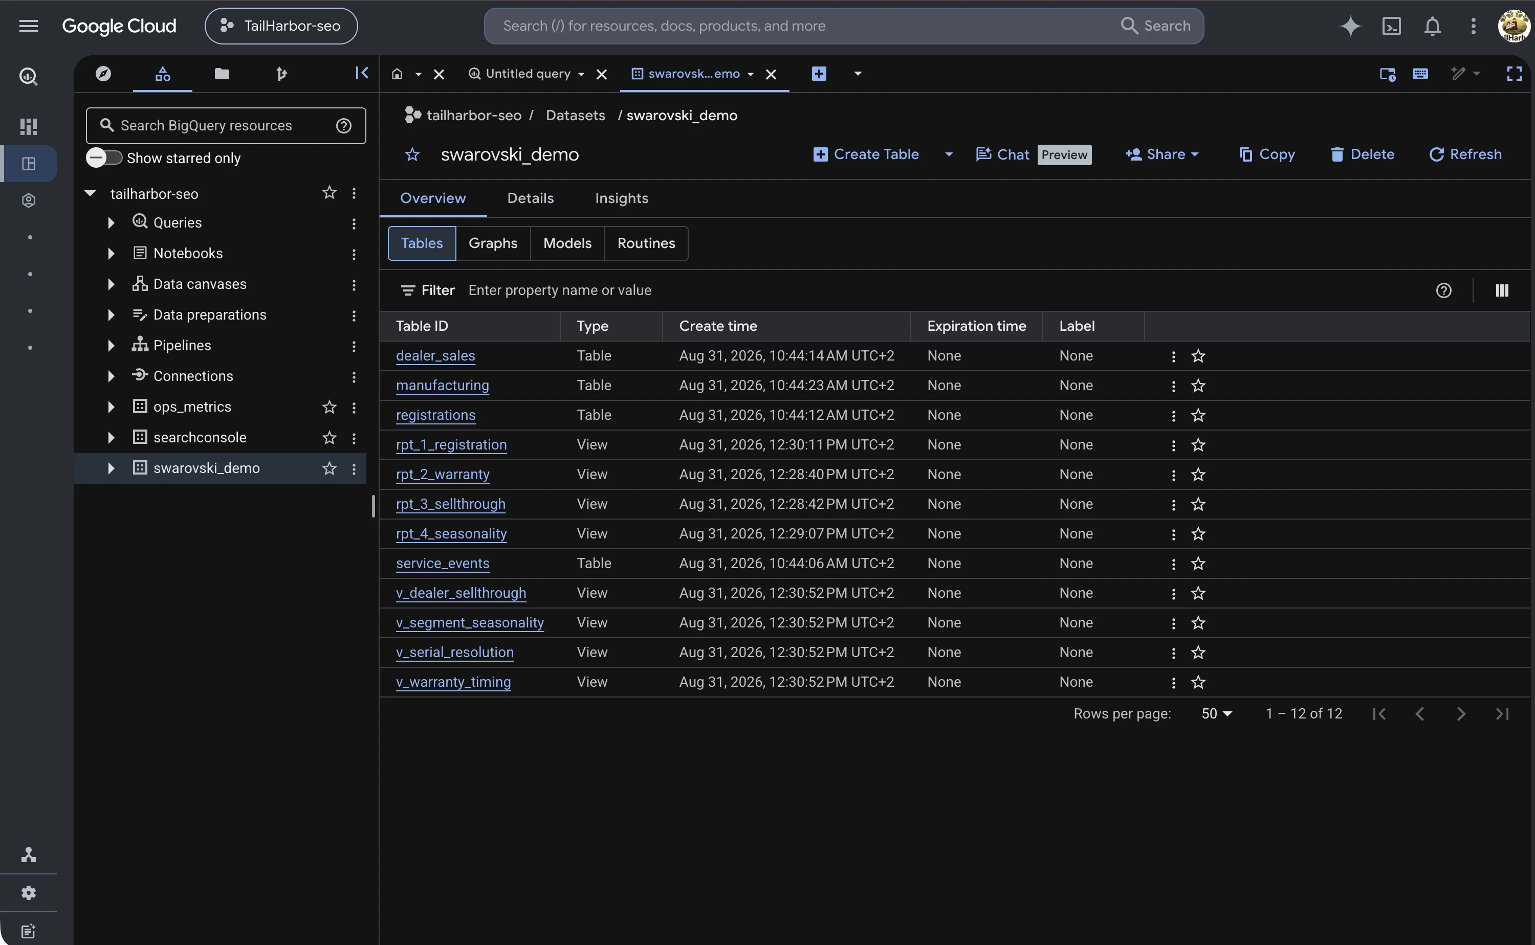Click the Delete dataset button
The width and height of the screenshot is (1535, 945).
(x=1363, y=154)
